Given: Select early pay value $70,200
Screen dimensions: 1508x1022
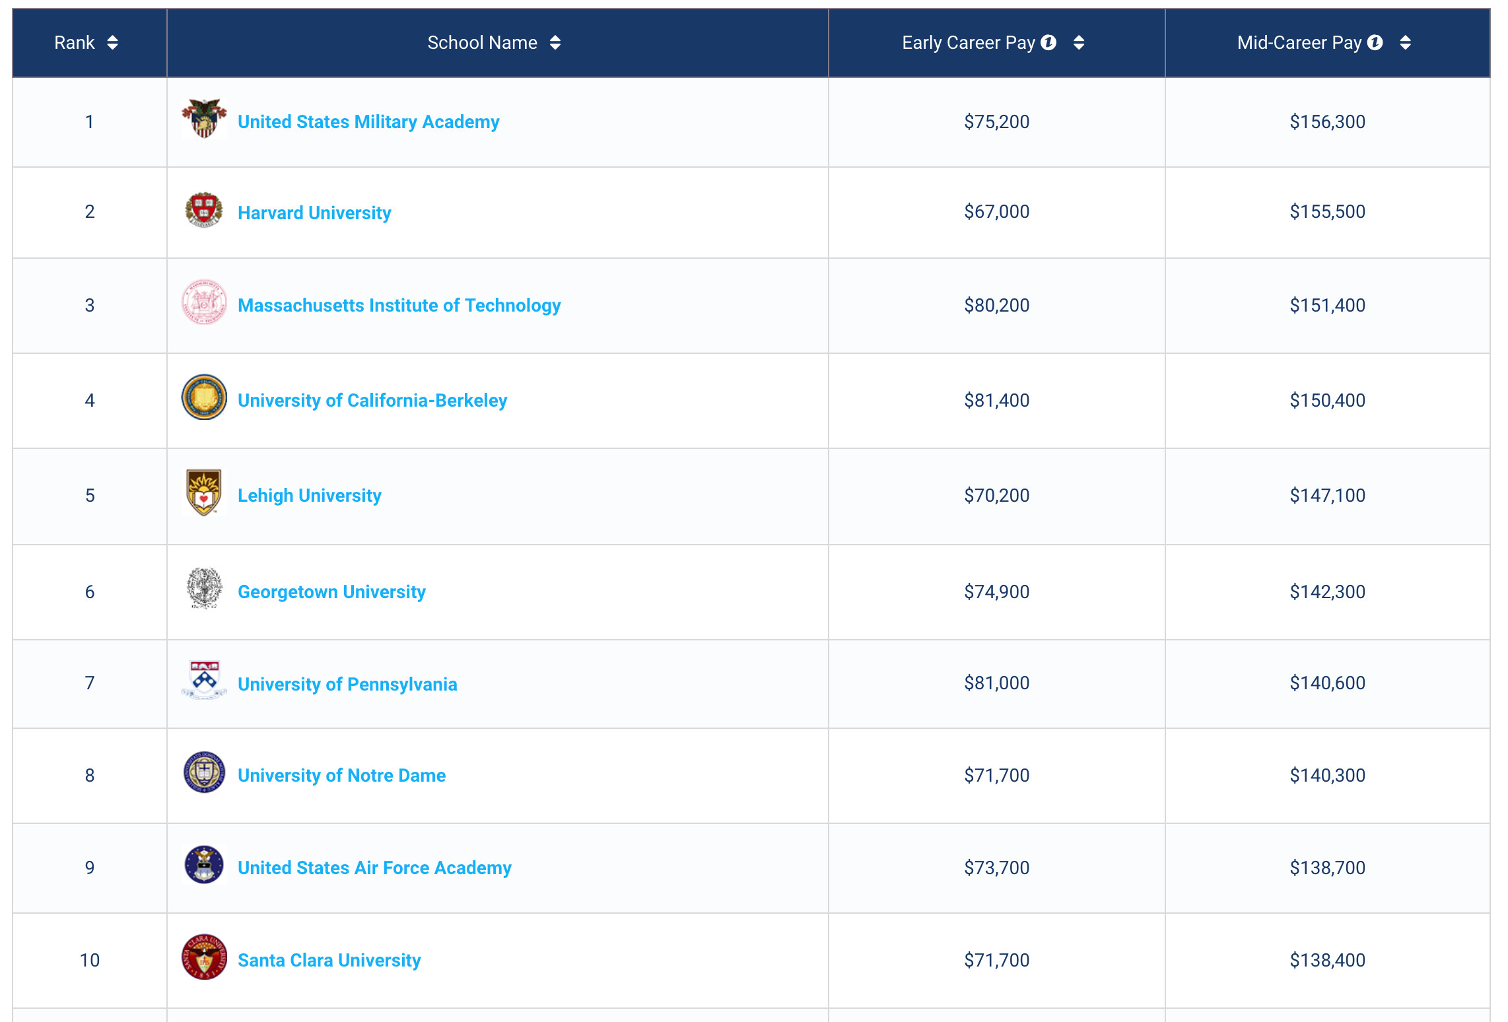Looking at the screenshot, I should pyautogui.click(x=996, y=495).
